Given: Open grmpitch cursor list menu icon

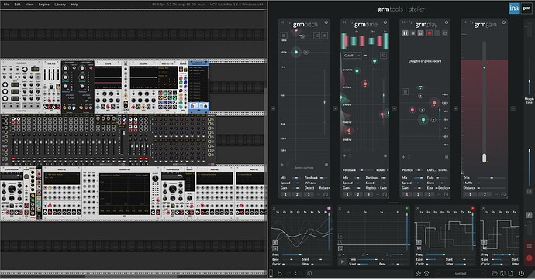Looking at the screenshot, I should [326, 165].
